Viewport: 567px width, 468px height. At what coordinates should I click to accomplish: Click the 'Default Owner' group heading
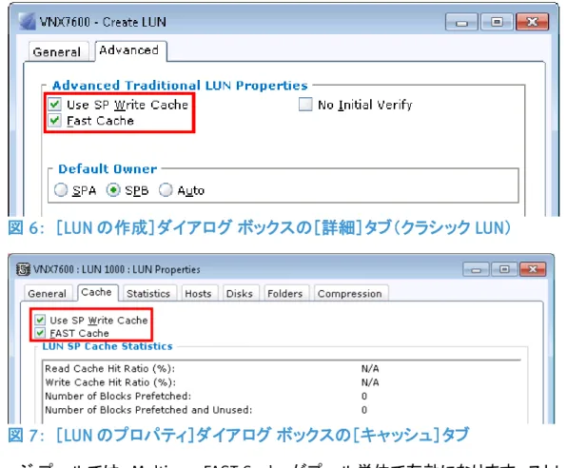point(108,169)
